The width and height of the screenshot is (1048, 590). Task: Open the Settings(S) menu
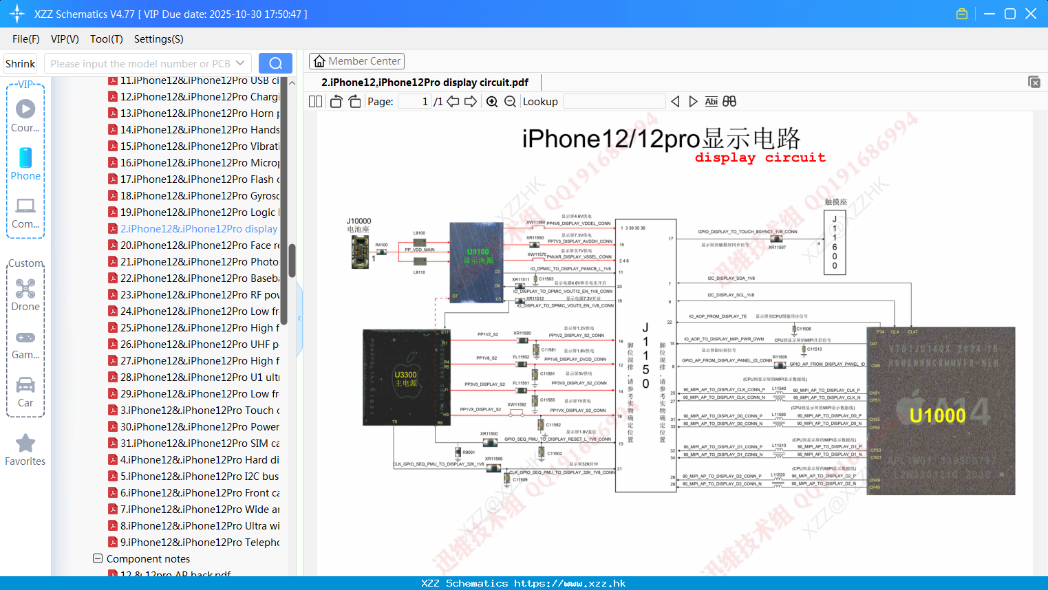point(159,39)
